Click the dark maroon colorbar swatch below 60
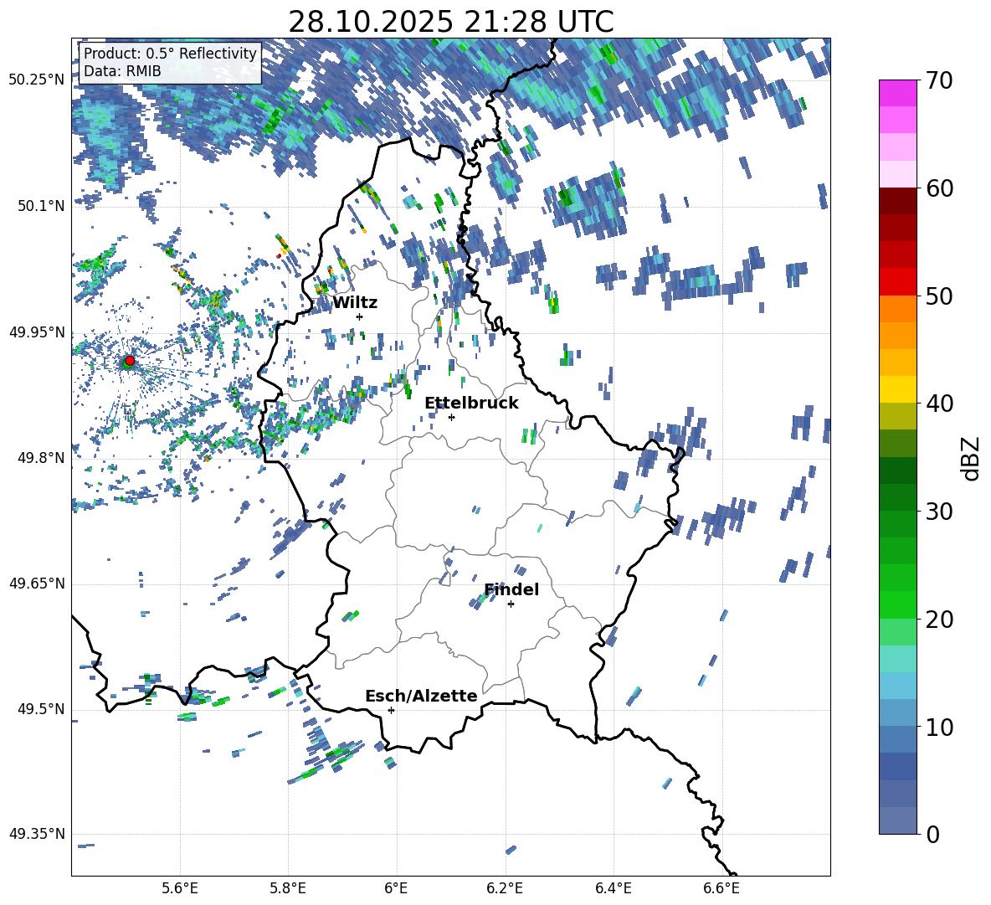The width and height of the screenshot is (991, 905). pos(897,202)
